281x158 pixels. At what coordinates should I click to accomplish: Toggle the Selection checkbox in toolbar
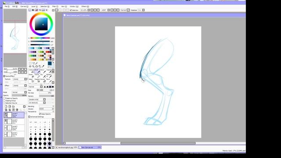71,10
